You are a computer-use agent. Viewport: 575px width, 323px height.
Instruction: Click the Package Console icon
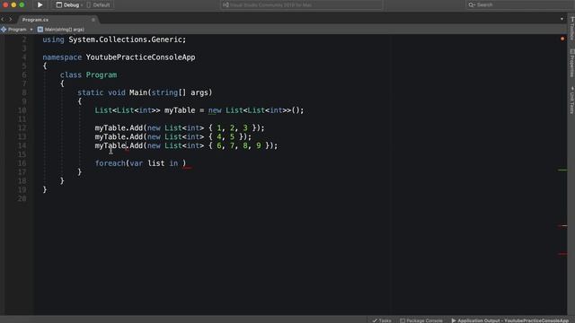click(402, 320)
